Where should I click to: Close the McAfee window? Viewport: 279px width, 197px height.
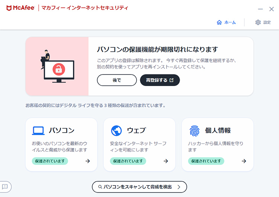tap(271, 9)
